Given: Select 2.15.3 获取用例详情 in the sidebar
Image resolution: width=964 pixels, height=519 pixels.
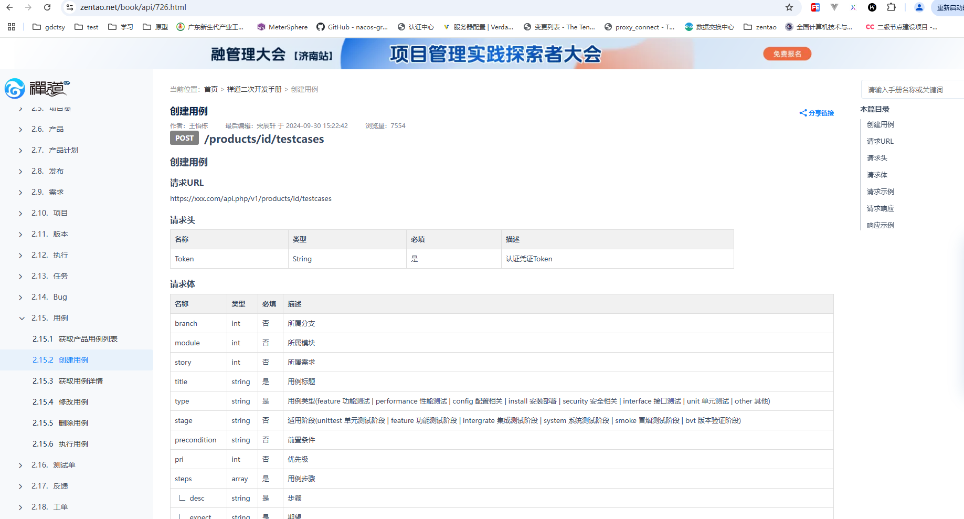Looking at the screenshot, I should (80, 381).
